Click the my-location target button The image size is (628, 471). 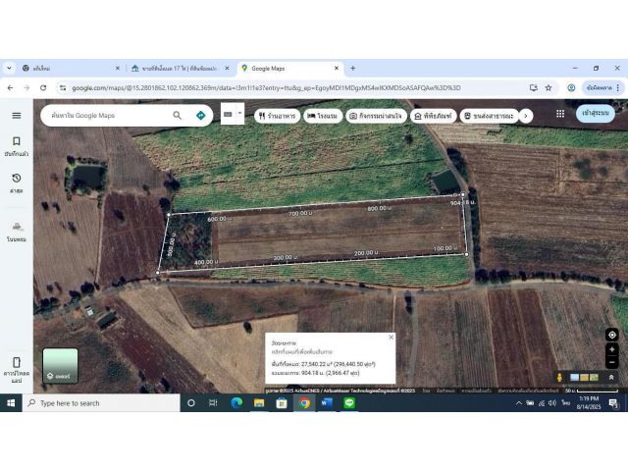click(612, 335)
